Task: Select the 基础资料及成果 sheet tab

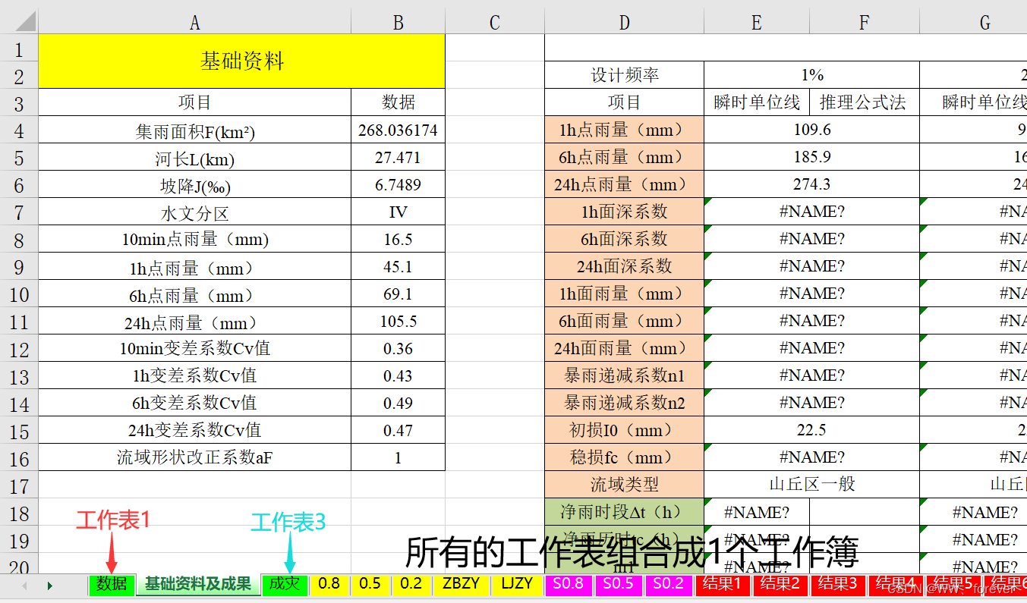Action: coord(198,584)
